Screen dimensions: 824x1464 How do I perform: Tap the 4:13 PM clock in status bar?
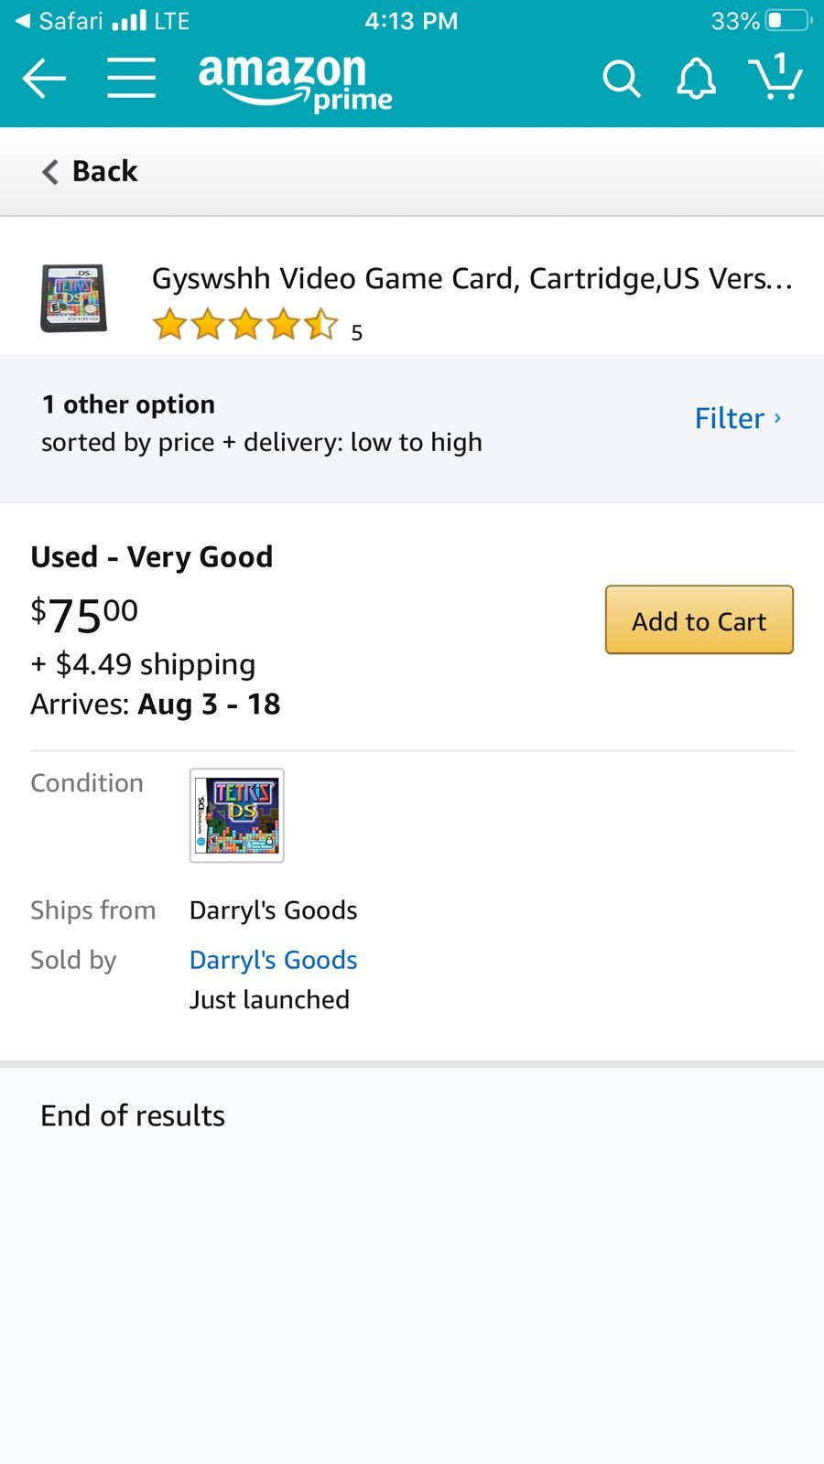point(411,20)
